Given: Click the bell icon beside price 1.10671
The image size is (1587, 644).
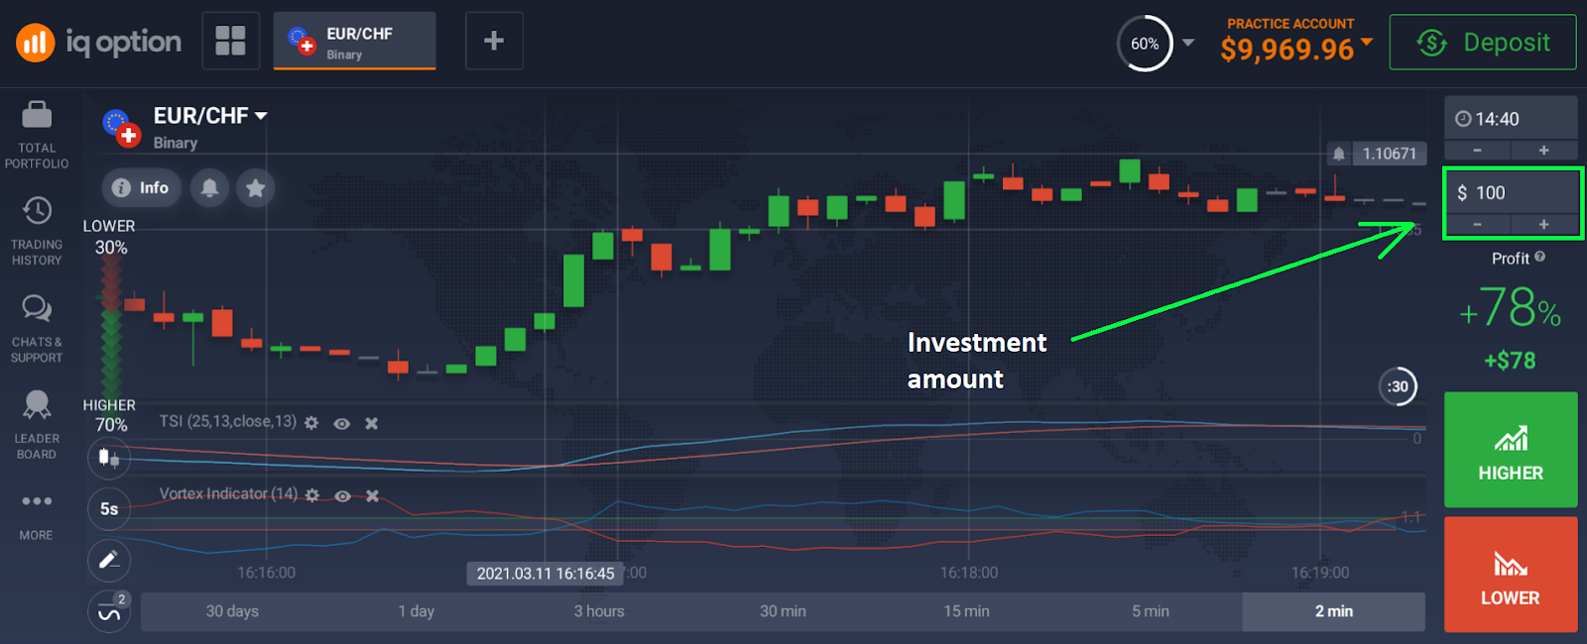Looking at the screenshot, I should coord(1339,154).
